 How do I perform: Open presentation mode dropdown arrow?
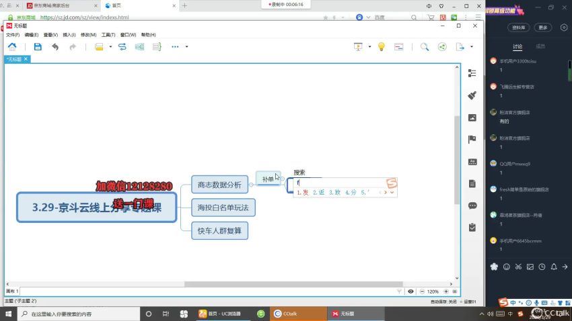click(x=369, y=46)
